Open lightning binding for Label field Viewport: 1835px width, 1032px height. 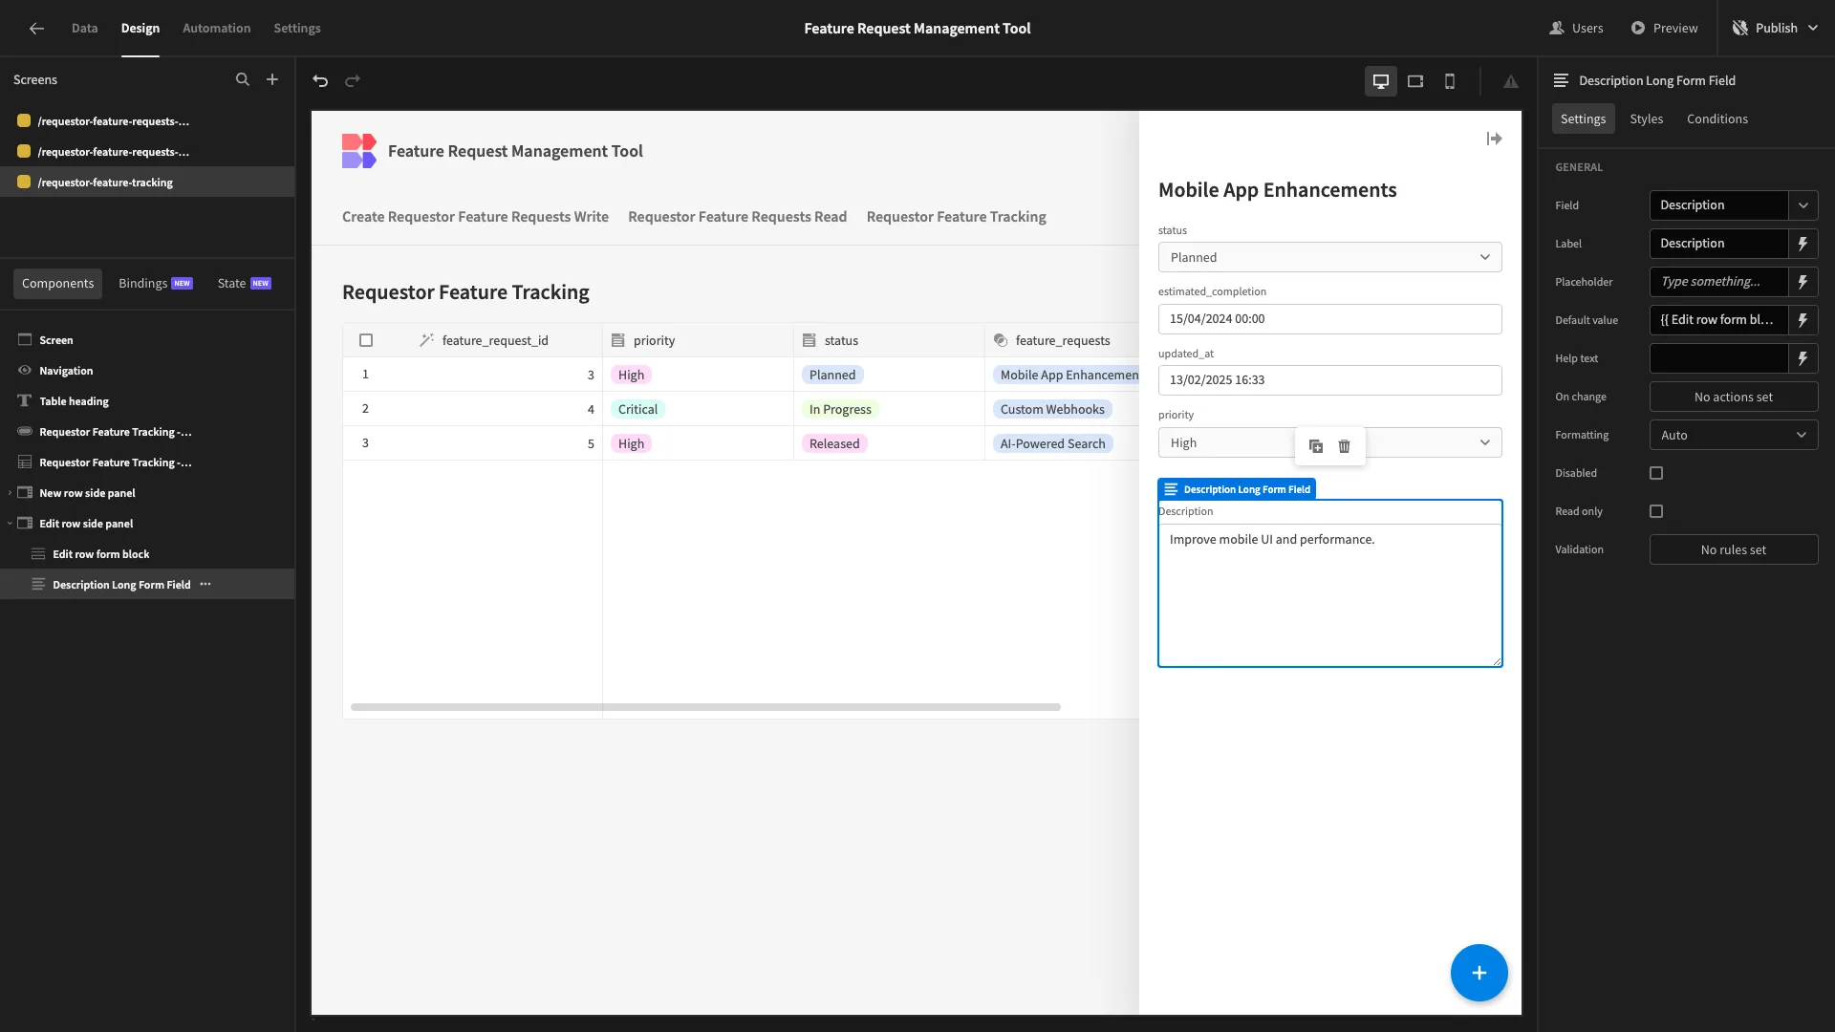pyautogui.click(x=1803, y=244)
